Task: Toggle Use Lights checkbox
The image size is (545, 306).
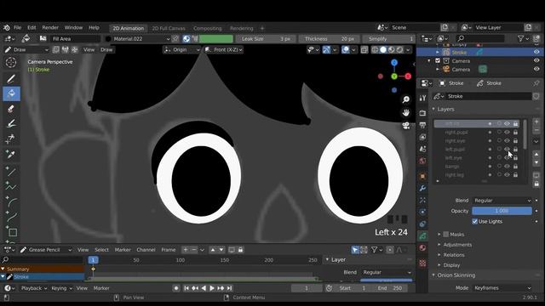Action: point(475,221)
